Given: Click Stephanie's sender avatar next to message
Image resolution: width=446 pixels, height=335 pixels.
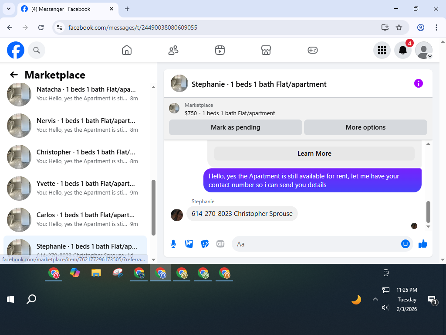Looking at the screenshot, I should (177, 215).
